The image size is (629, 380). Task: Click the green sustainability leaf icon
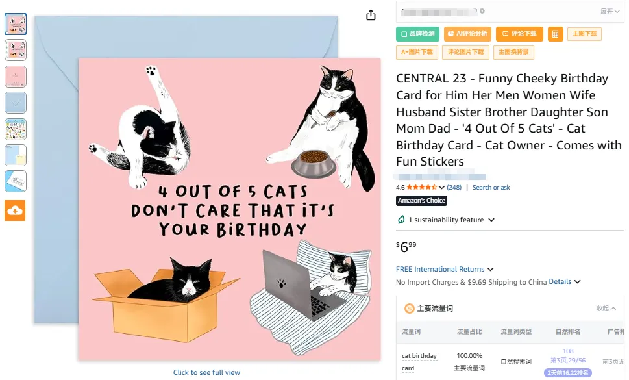click(401, 220)
